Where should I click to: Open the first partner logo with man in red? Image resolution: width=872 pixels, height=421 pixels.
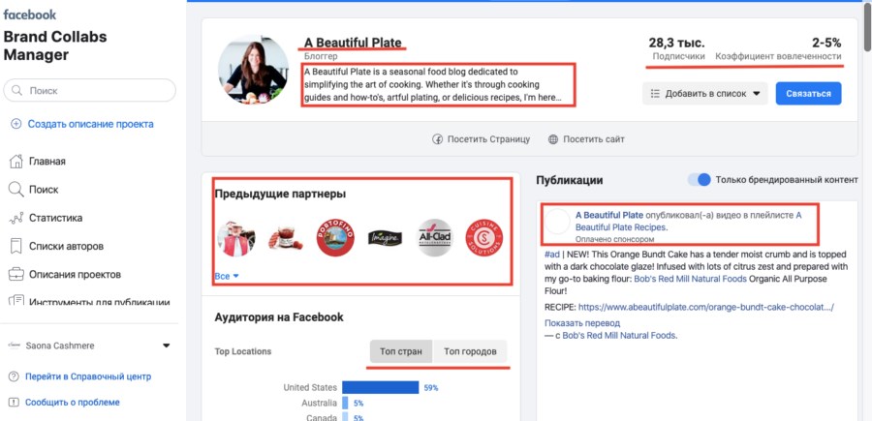(235, 238)
